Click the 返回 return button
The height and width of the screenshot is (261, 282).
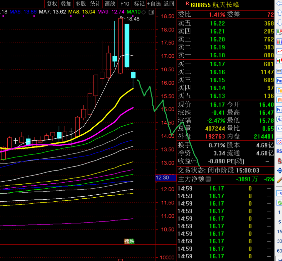pos(169,4)
